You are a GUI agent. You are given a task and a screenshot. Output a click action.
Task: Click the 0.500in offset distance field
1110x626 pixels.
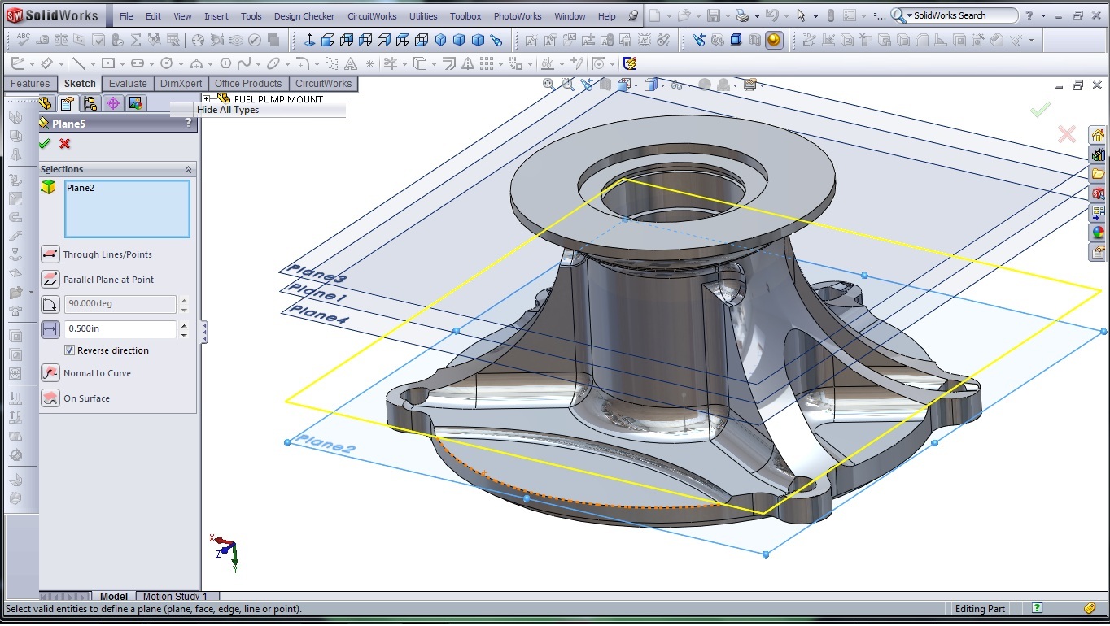(120, 329)
